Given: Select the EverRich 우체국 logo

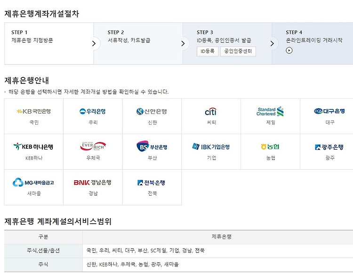Looking at the screenshot, I should [93, 146].
